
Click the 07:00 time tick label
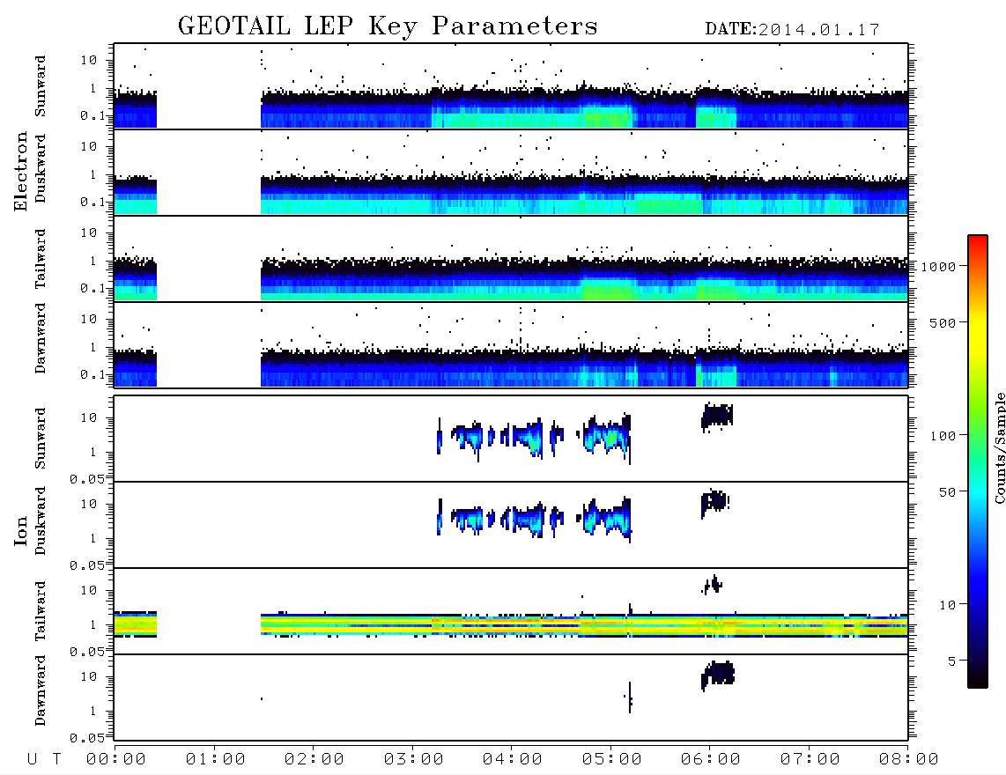pos(810,760)
